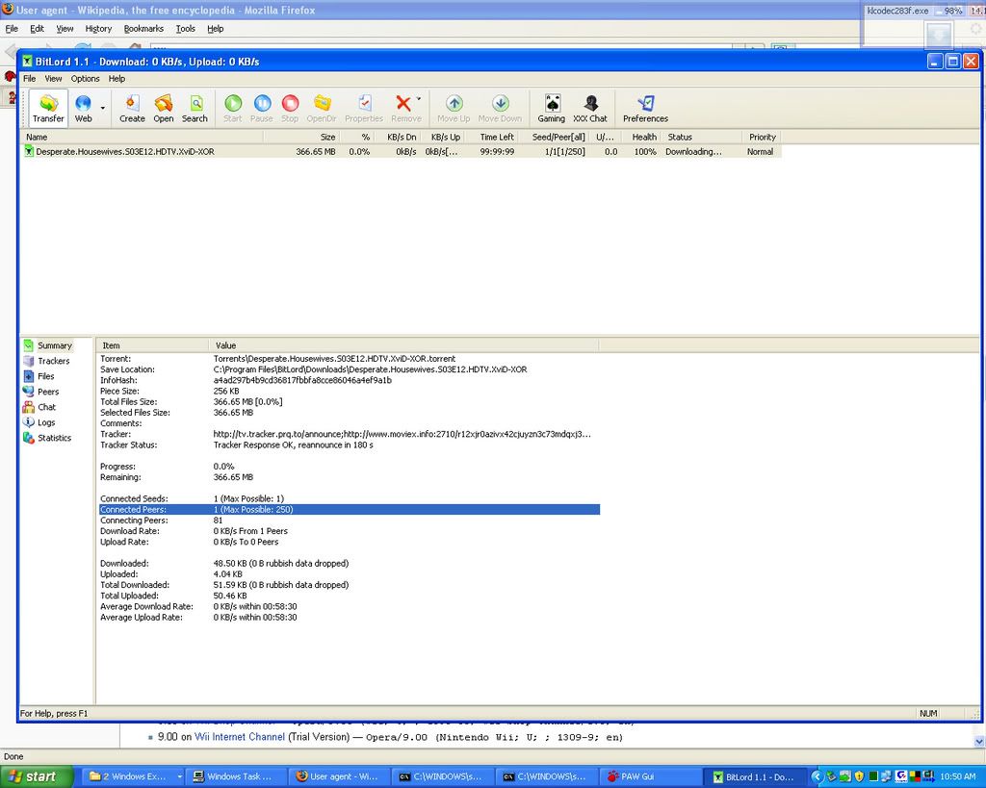Expand the Web button dropdown arrow
Screen dimensions: 986x788
coord(102,108)
